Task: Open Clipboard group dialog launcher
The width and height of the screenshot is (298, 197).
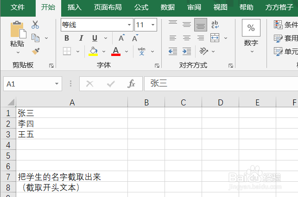Action: point(51,66)
